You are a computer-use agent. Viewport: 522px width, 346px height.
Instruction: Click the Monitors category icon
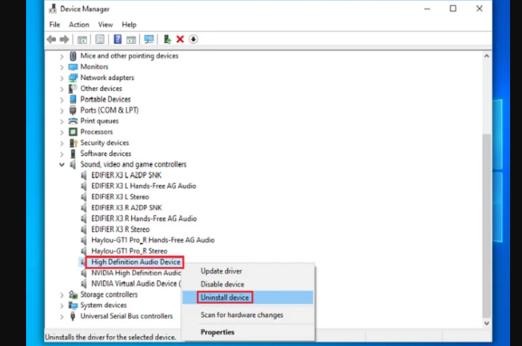[73, 67]
